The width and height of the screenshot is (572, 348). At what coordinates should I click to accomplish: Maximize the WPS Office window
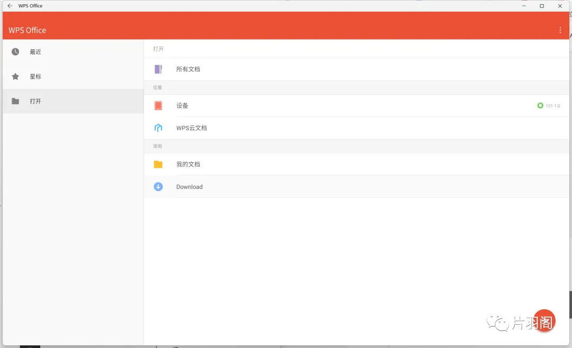pos(542,6)
